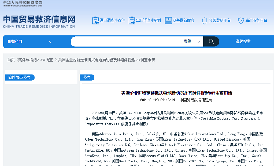Go to 337调查 in breadcrumb
This screenshot has width=274, height=166.
(46, 60)
